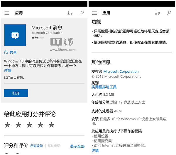Click the 快速回复收到的消息 feature bullet

click(130, 42)
